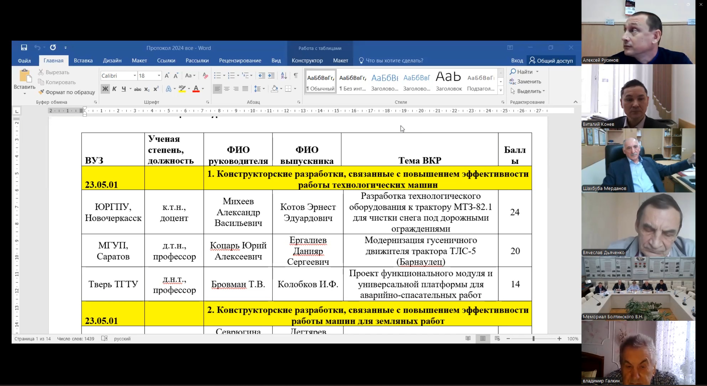Switch to Web Layout view icon

497,338
